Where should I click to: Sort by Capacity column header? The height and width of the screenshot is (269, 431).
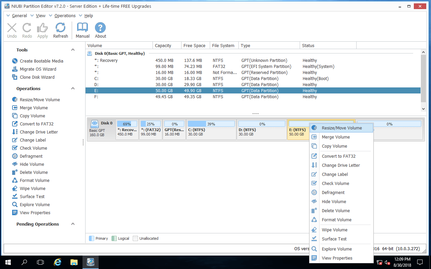click(x=166, y=45)
